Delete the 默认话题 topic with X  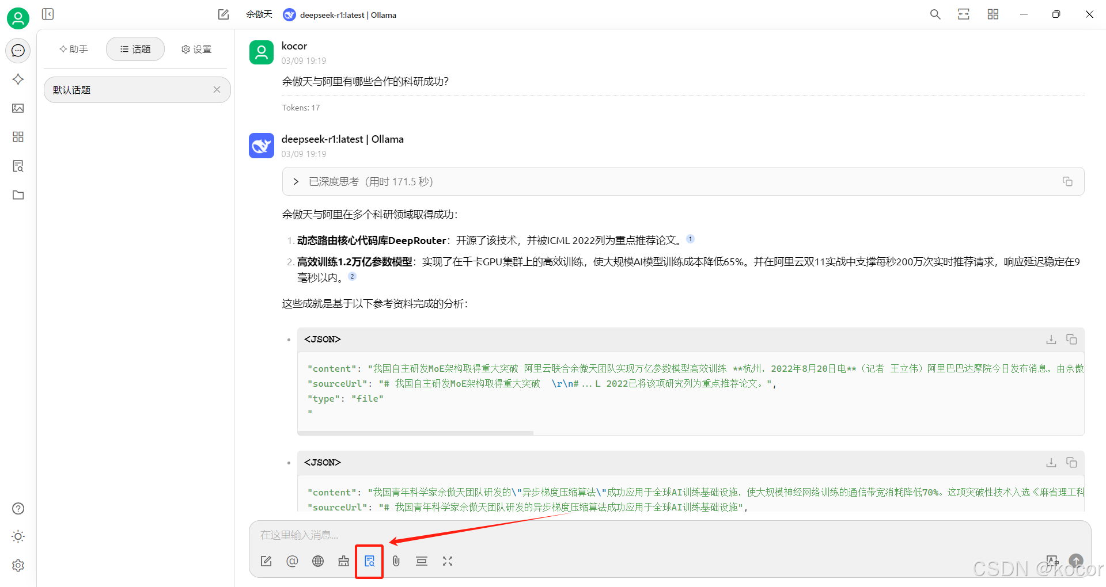[217, 90]
